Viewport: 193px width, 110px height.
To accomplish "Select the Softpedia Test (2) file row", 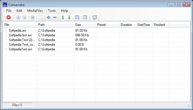I will coord(96,40).
